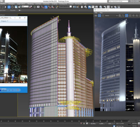The image size is (140, 127).
Task: Click the grid icon in Redshift toolbar
Action: point(130,16)
